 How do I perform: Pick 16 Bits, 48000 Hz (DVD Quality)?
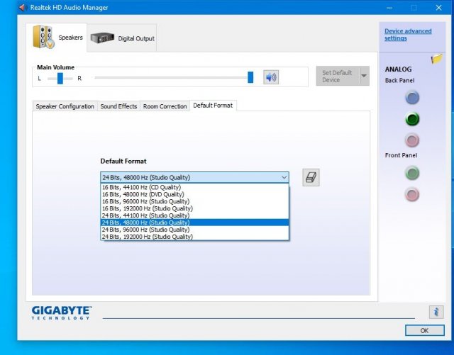click(143, 194)
